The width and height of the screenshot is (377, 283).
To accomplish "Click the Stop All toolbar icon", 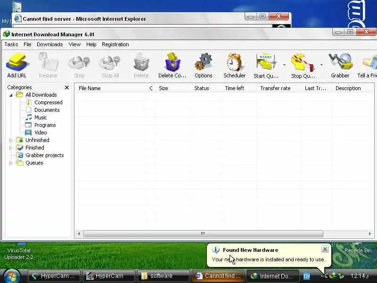I will pyautogui.click(x=110, y=65).
